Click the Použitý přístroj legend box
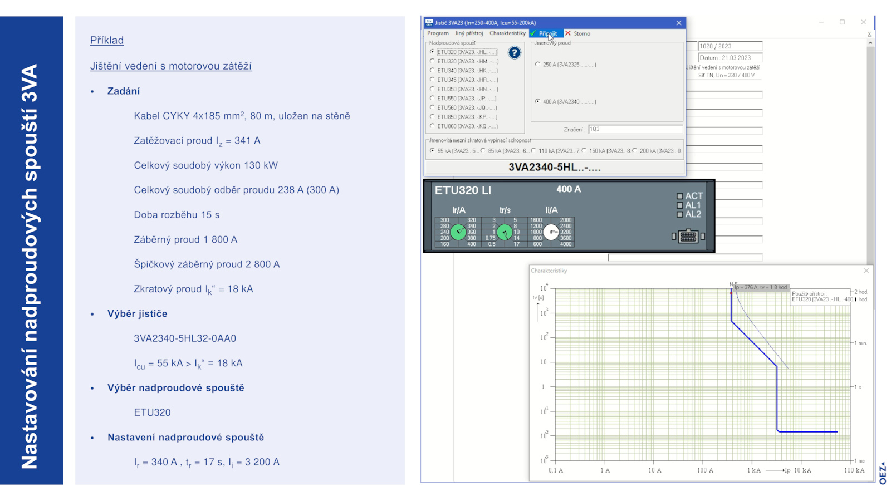891x501 pixels. coord(821,296)
